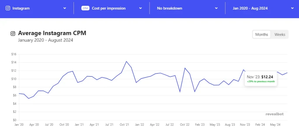Open the Cost per impression dropdown arrow
The height and width of the screenshot is (135, 299).
140,8
